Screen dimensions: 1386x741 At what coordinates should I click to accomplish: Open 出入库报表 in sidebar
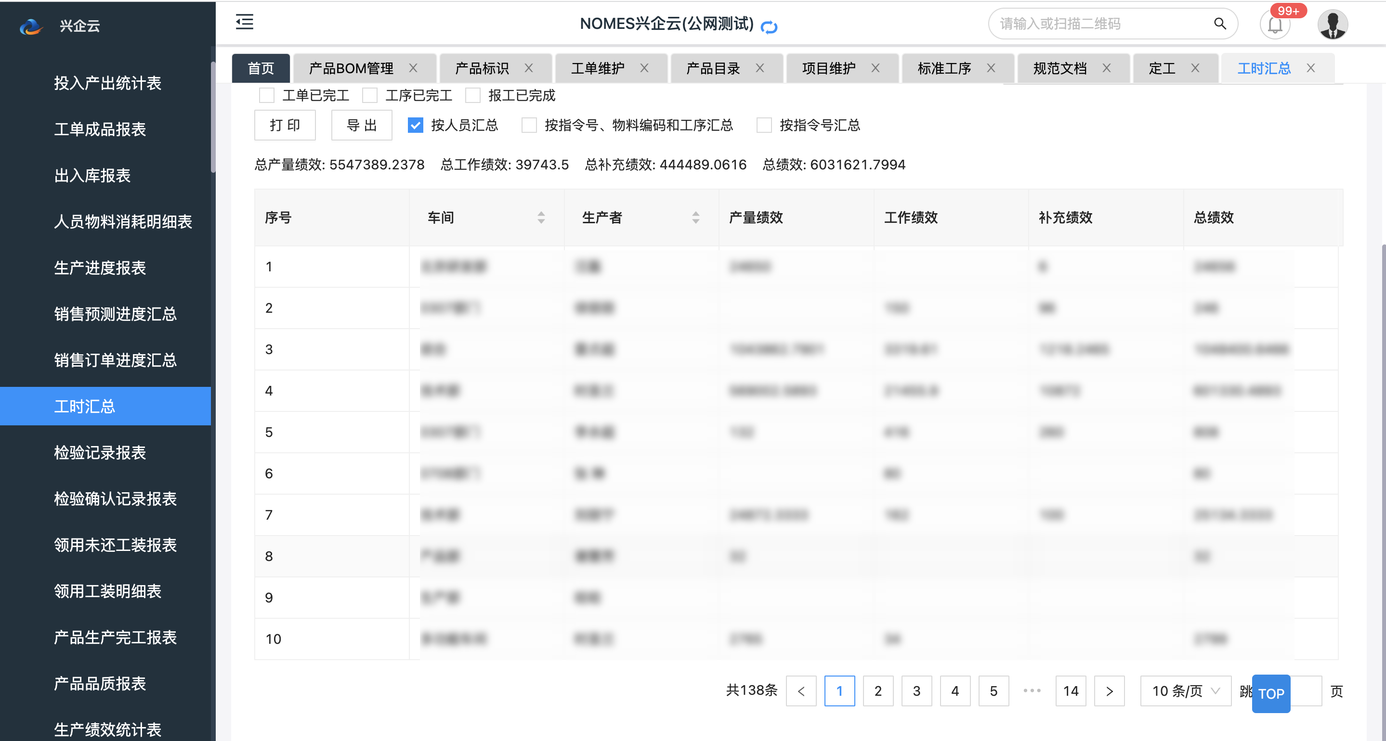(x=92, y=175)
